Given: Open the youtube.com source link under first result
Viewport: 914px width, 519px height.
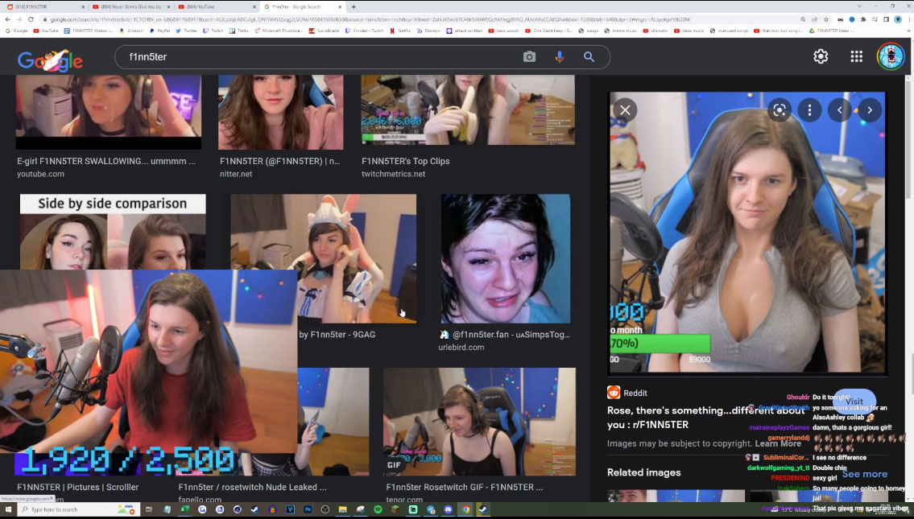Looking at the screenshot, I should click(x=40, y=174).
